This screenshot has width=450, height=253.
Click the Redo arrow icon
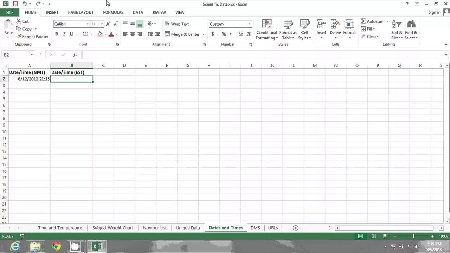38,4
